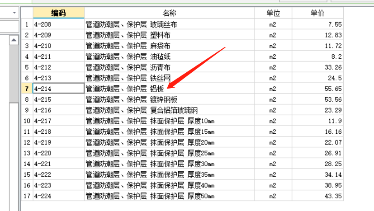Click price cell 16.16
Image resolution: width=374 pixels, height=211 pixels.
pos(318,131)
